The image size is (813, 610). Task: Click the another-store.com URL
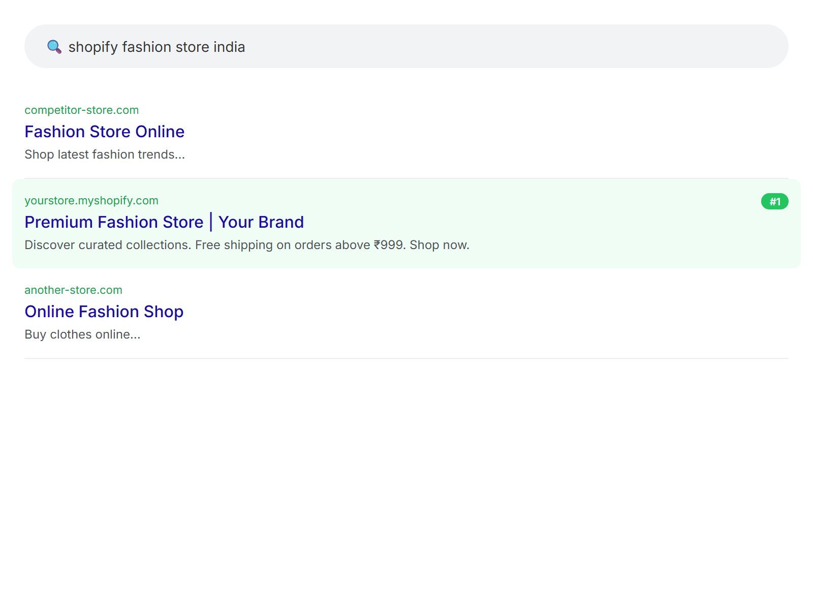point(73,290)
